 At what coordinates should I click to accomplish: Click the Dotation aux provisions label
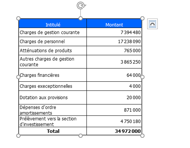coord(44,98)
